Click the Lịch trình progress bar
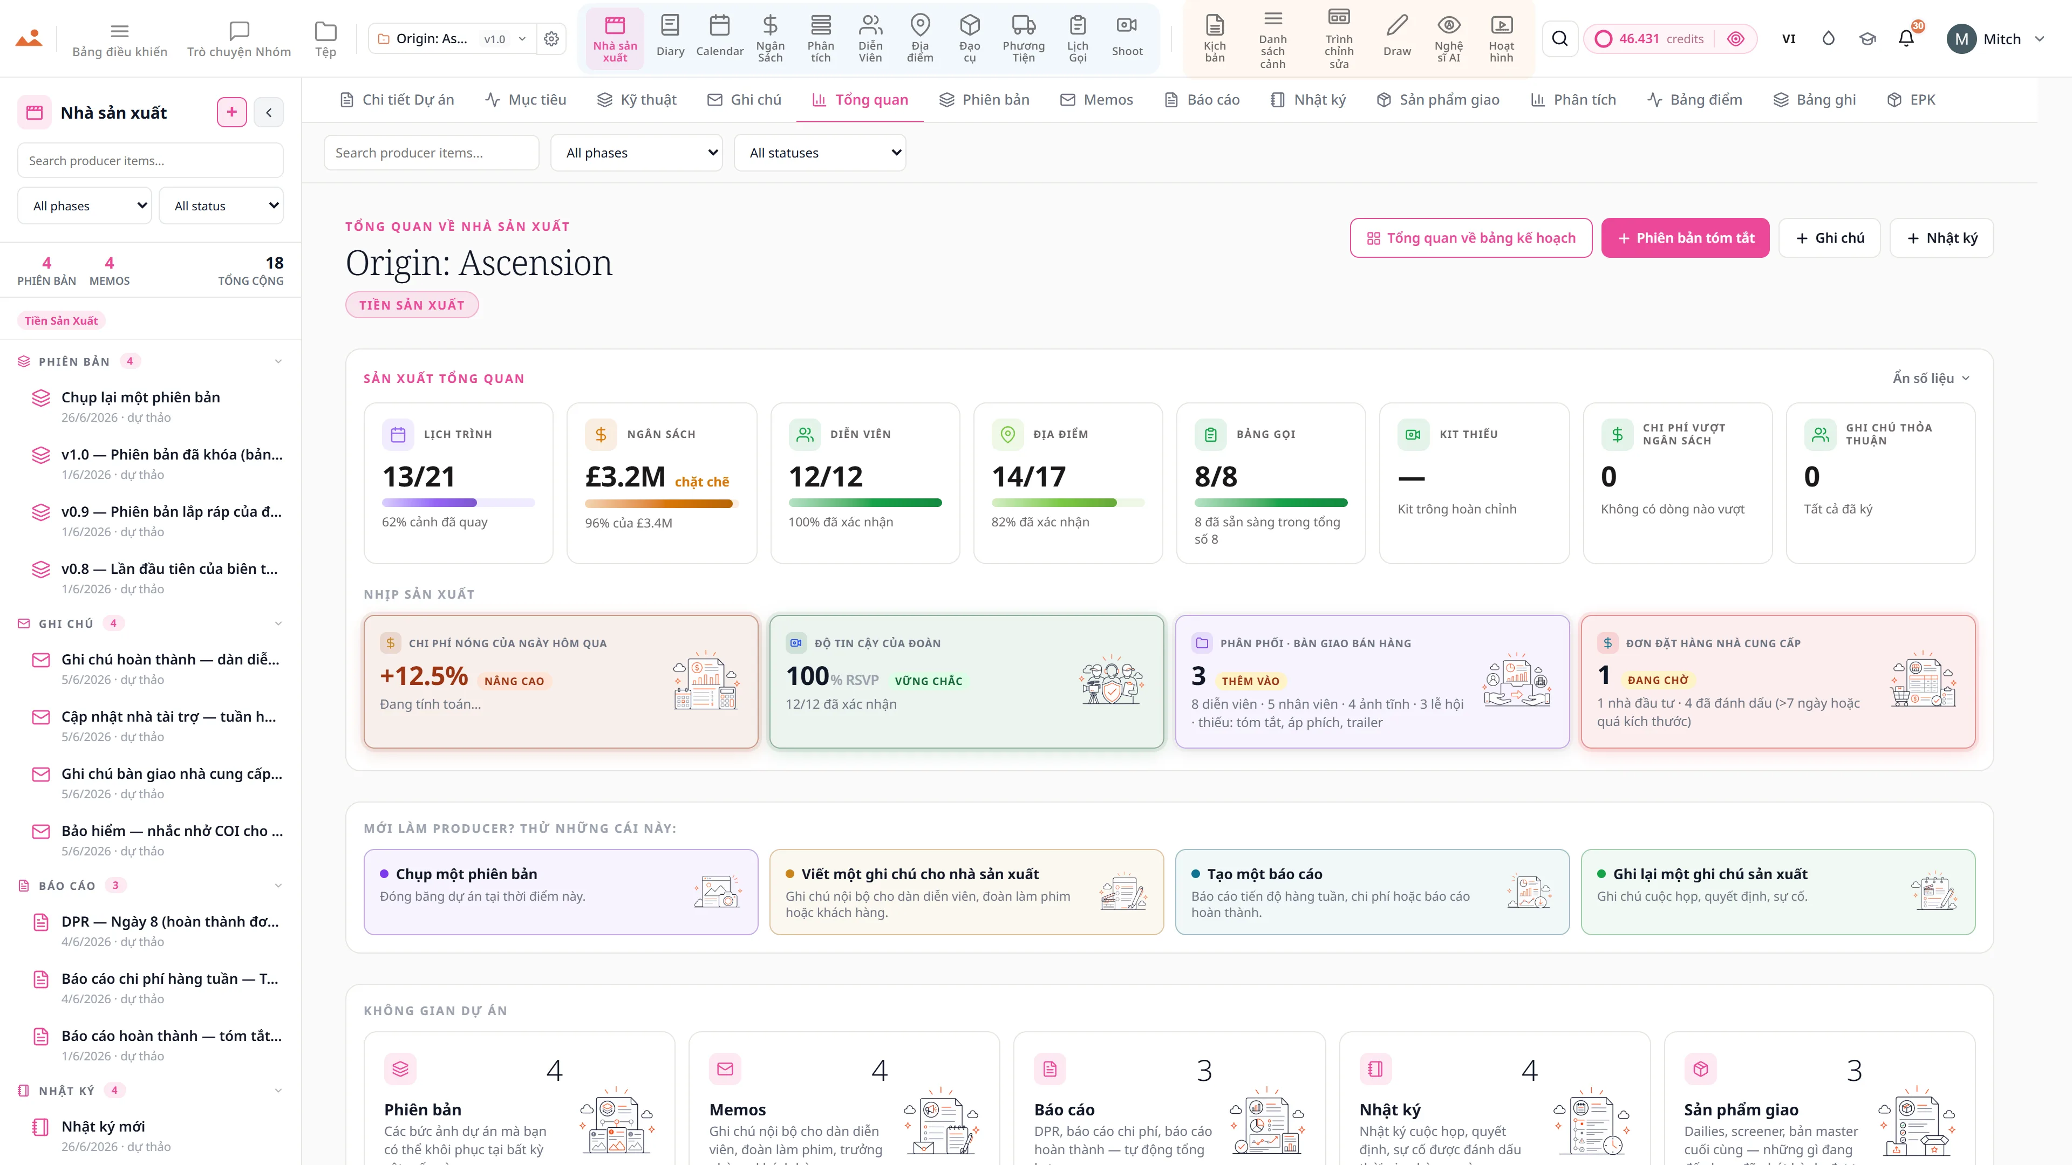Viewport: 2072px width, 1165px height. pos(459,503)
